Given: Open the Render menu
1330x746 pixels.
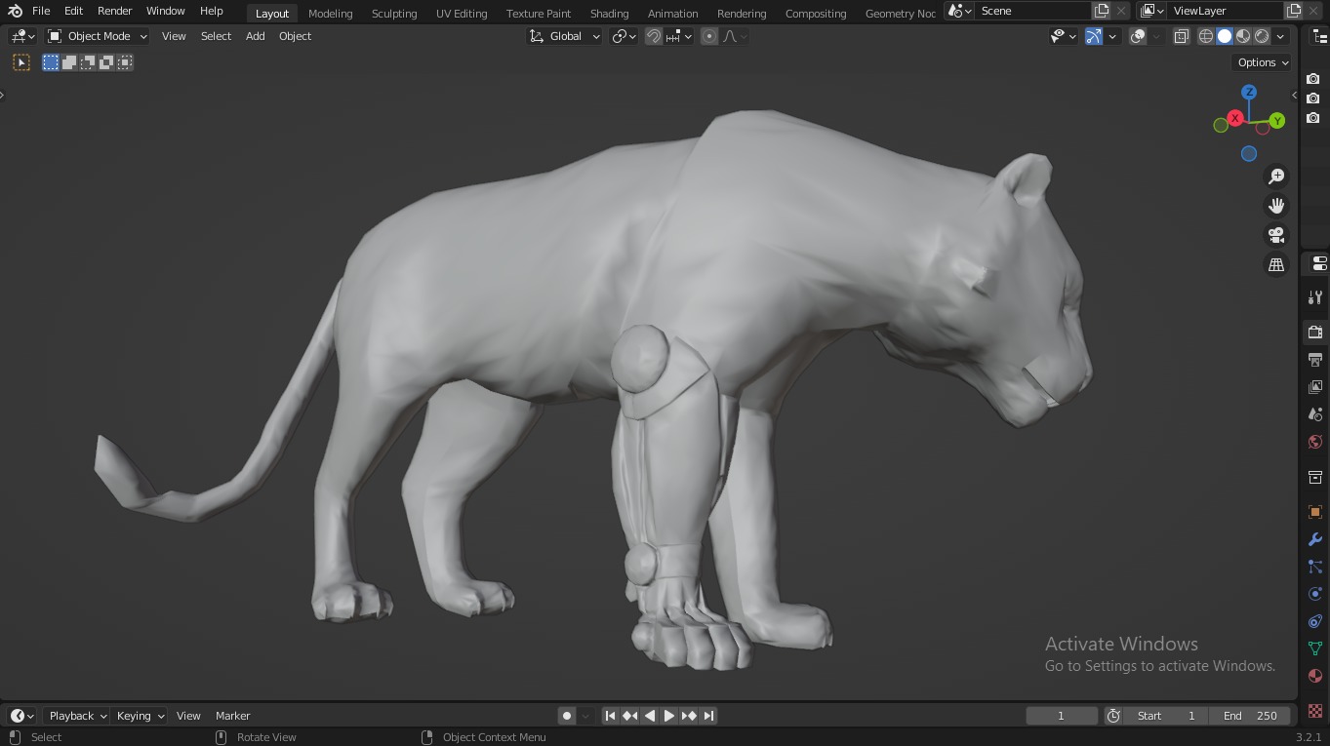Looking at the screenshot, I should pyautogui.click(x=115, y=11).
